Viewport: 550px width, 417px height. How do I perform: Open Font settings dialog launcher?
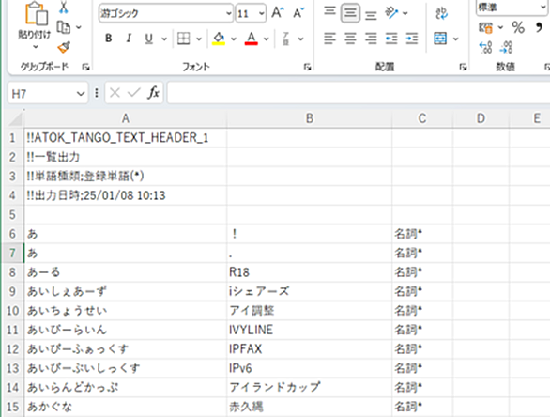[x=307, y=67]
